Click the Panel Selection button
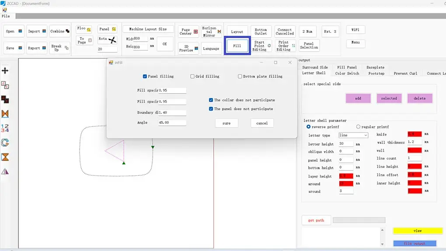Viewport: 446px width, 251px height. point(309,45)
